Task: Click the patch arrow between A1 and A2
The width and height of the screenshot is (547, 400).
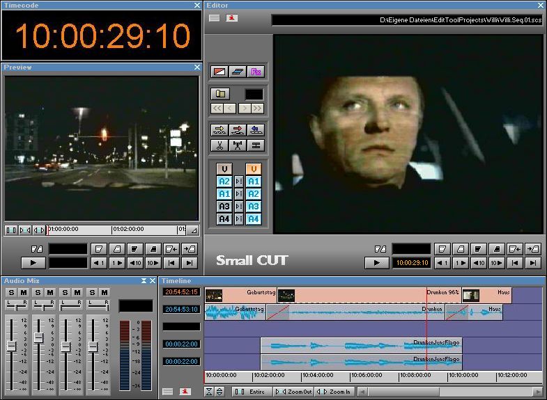Action: pyautogui.click(x=239, y=194)
